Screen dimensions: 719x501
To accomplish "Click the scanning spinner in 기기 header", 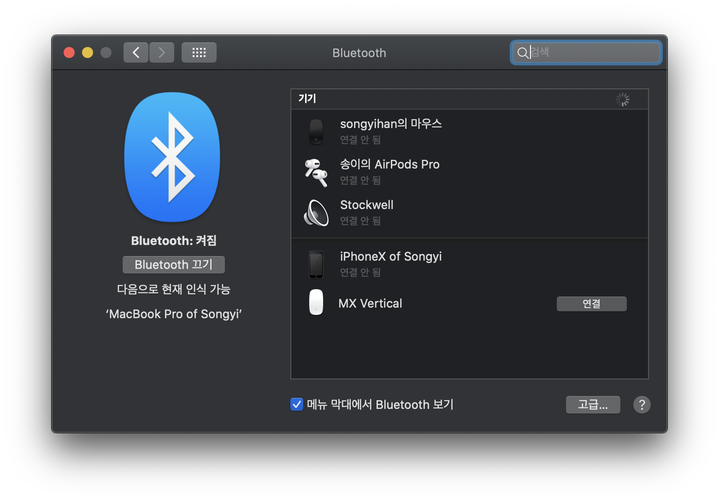I will click(x=623, y=99).
